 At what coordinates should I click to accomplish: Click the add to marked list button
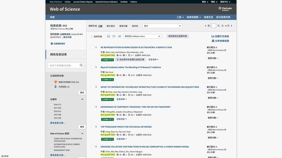(x=177, y=36)
